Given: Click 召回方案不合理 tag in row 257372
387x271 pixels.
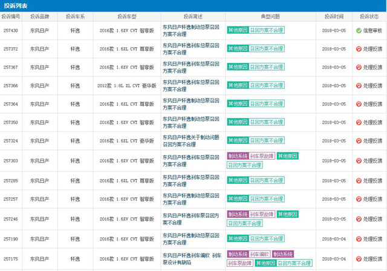Looking at the screenshot, I should [267, 48].
